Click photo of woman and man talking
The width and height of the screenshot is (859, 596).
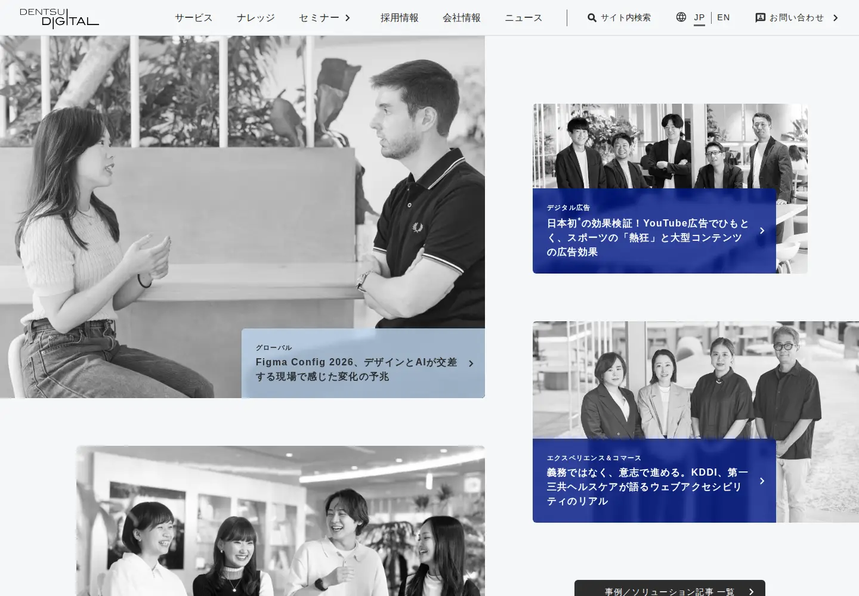tap(242, 182)
